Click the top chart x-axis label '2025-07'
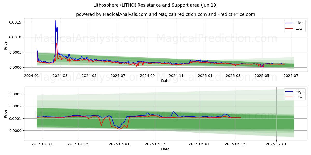Image resolution: width=311 pixels, height=155 pixels. click(291, 76)
